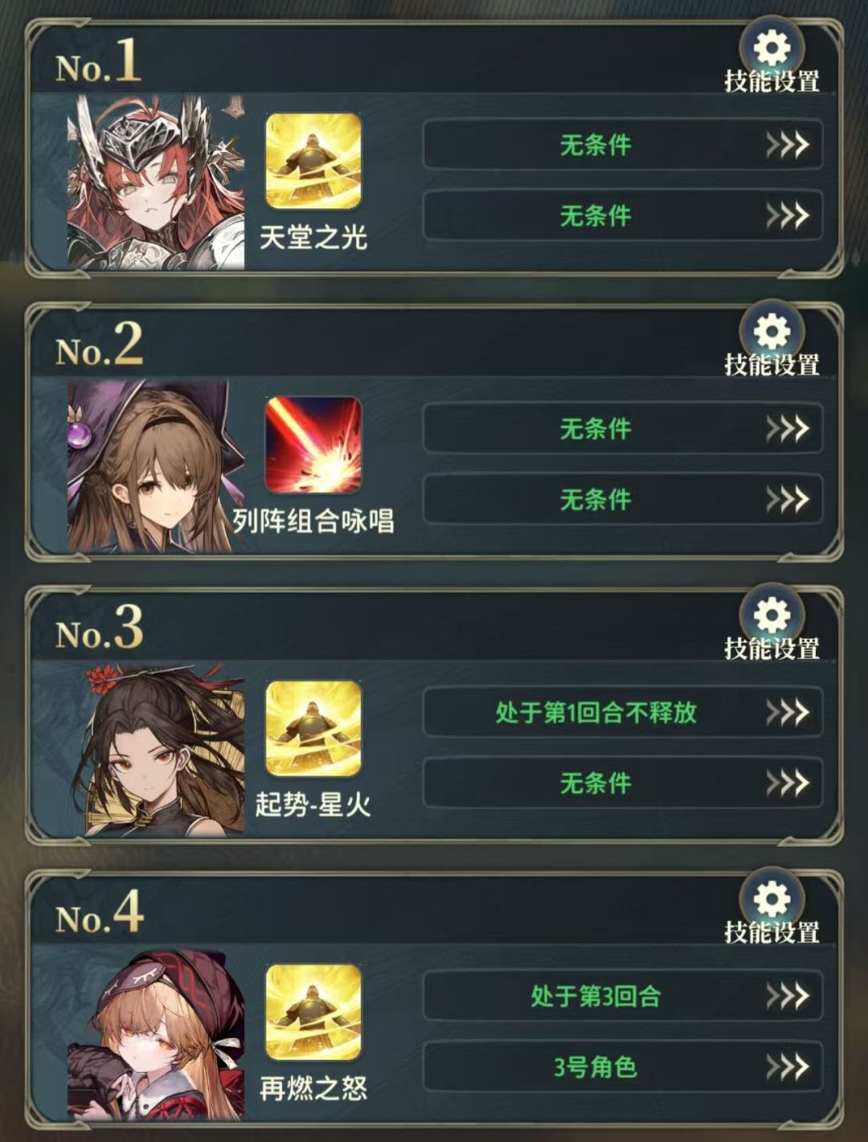Viewport: 868px width, 1142px height.
Task: Select the red-haired helmeted character portrait
Action: [156, 182]
